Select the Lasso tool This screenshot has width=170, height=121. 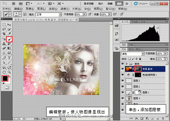pos(4,29)
